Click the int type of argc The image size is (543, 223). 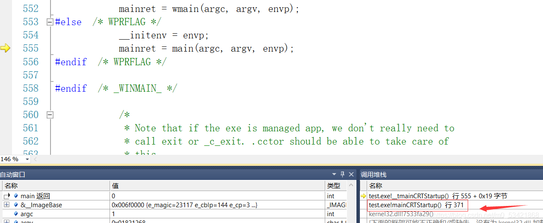(x=330, y=214)
